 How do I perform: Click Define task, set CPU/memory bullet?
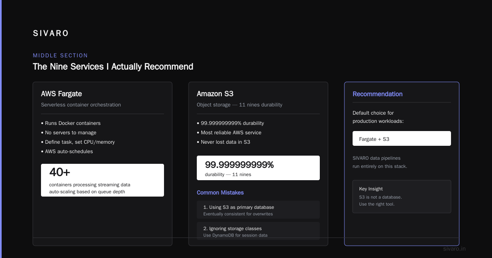pyautogui.click(x=78, y=142)
